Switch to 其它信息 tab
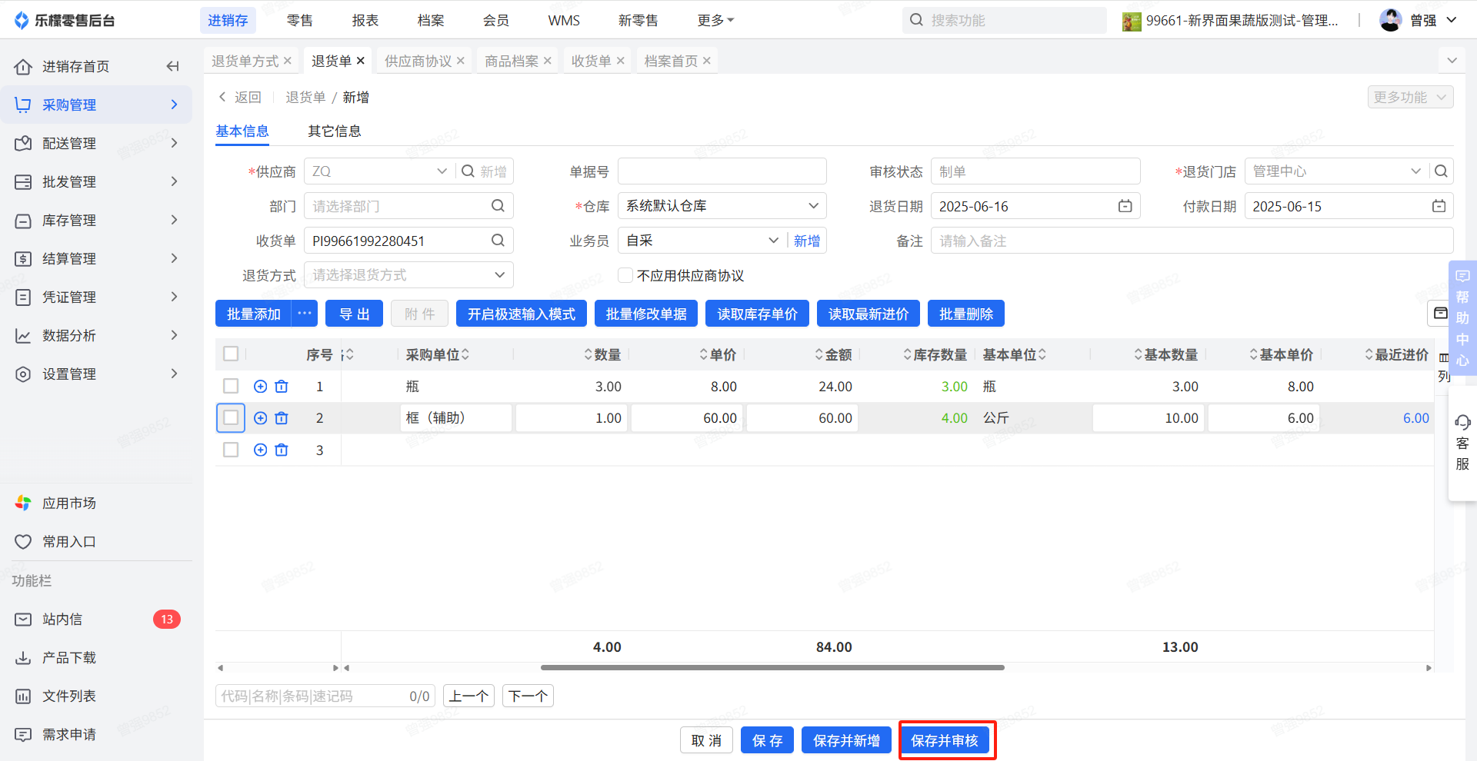 334,131
